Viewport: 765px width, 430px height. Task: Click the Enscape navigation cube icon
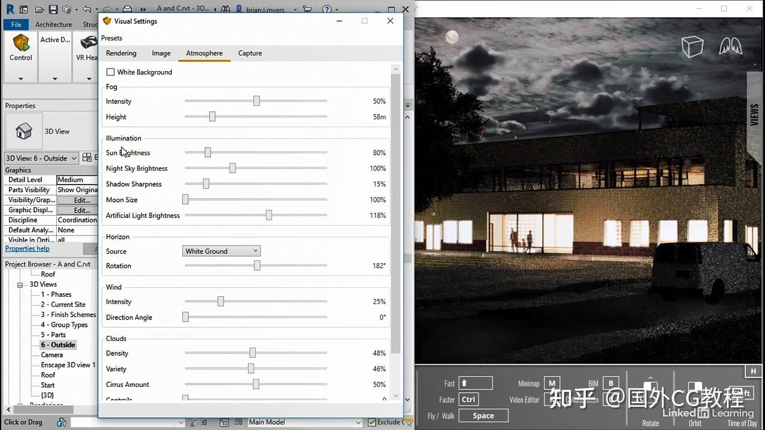(692, 47)
